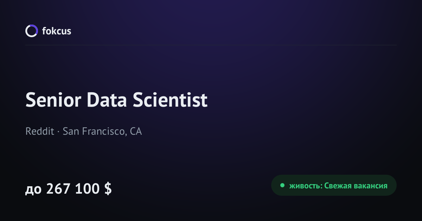
Task: Open the fokcus wordmark link
Action: [x=57, y=31]
